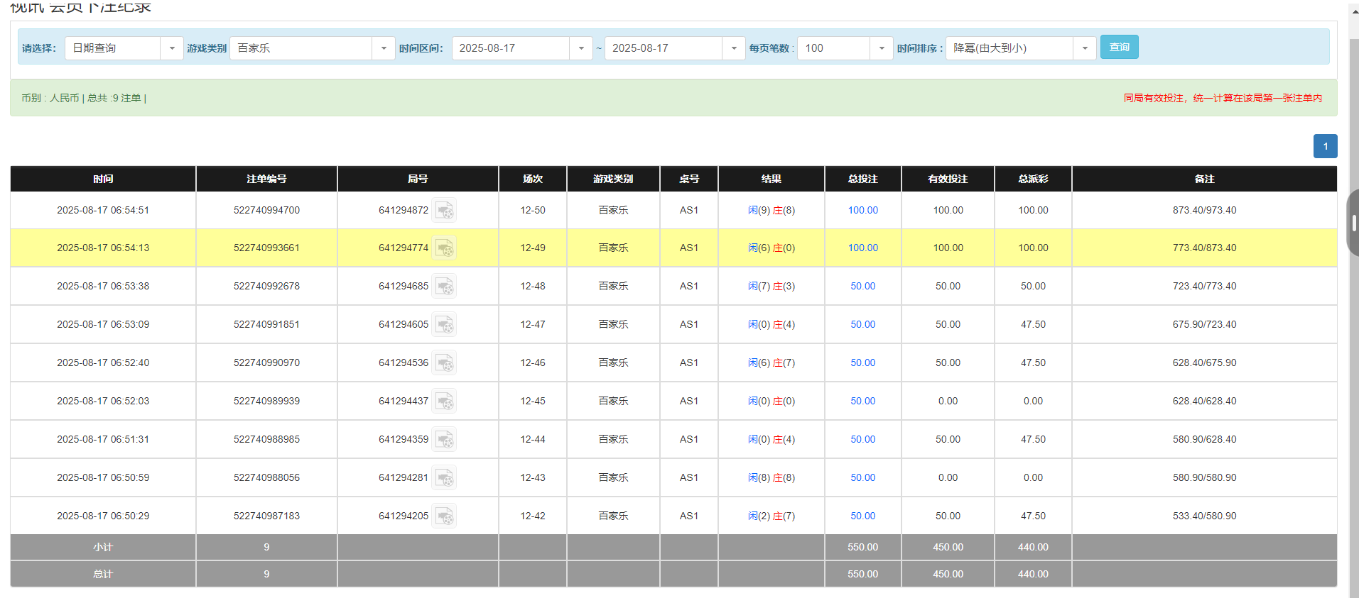The height and width of the screenshot is (598, 1359).
Task: Expand the start date 2025-08-17 dropdown
Action: [x=580, y=48]
